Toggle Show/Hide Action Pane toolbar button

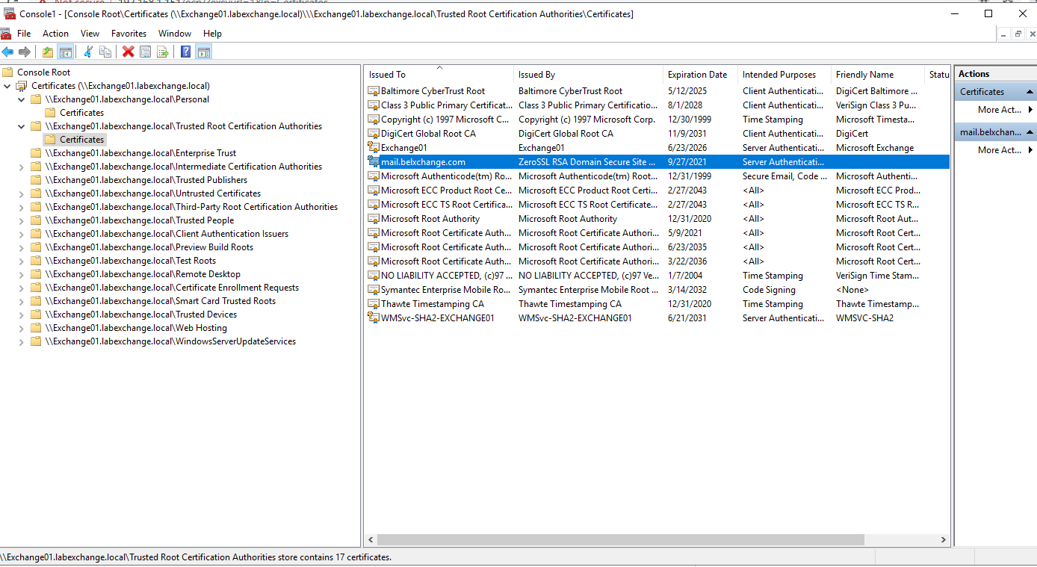[x=203, y=52]
